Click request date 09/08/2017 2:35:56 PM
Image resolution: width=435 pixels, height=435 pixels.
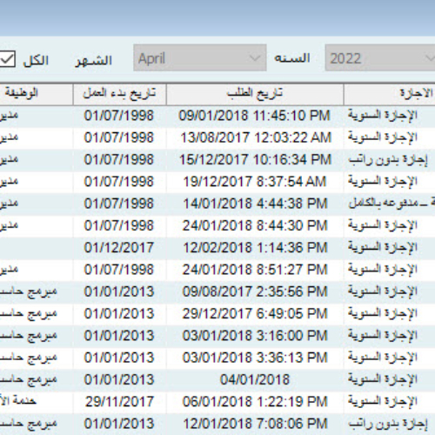click(255, 291)
